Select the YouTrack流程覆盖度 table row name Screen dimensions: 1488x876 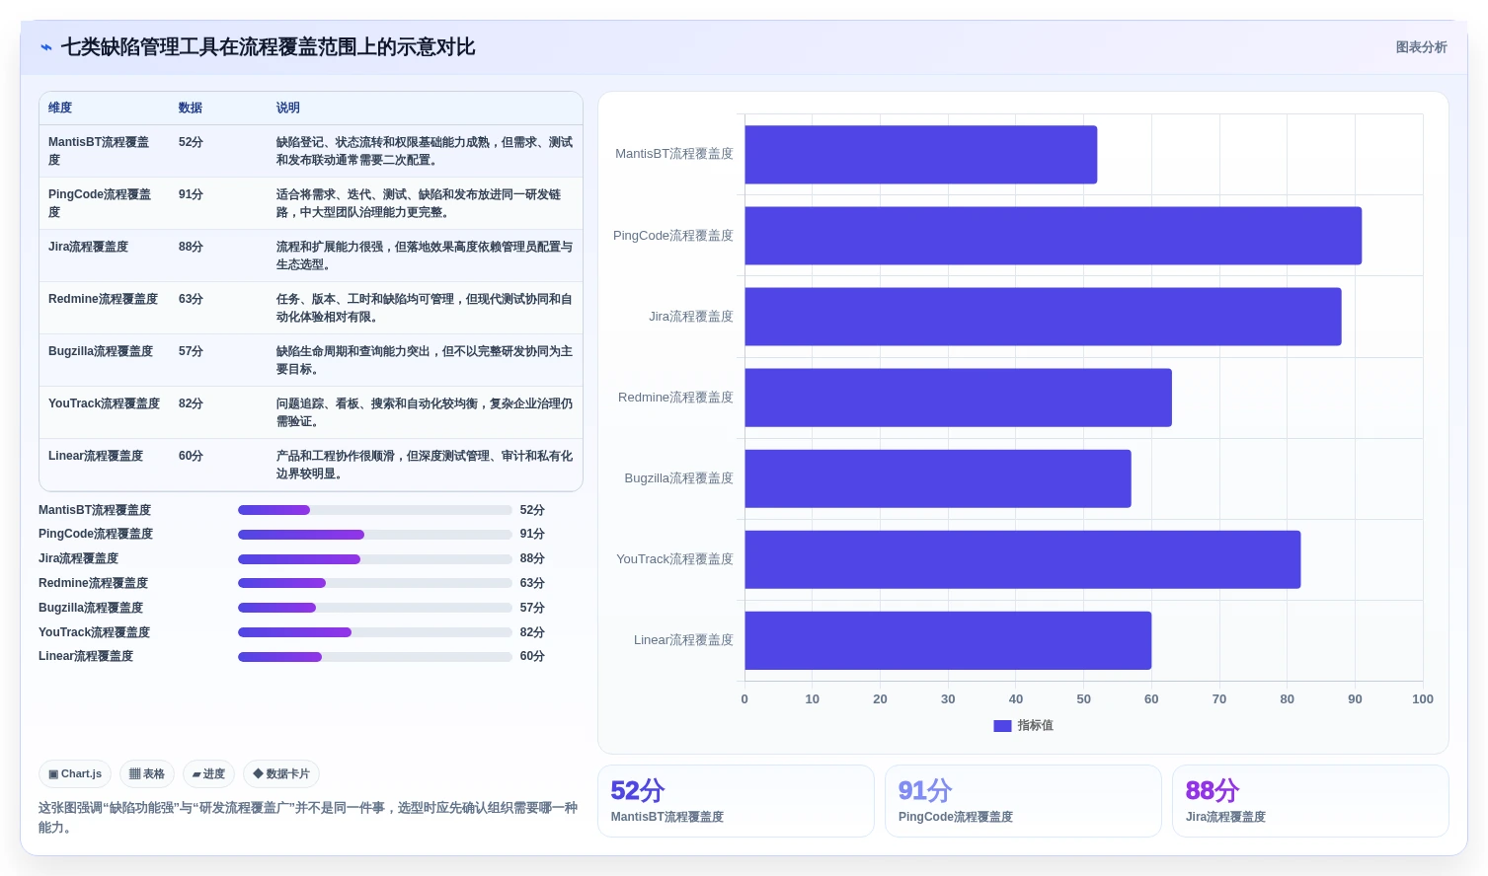pos(104,403)
